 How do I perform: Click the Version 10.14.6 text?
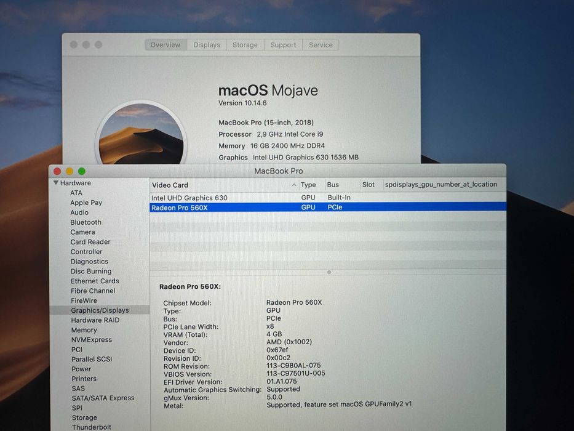click(242, 103)
